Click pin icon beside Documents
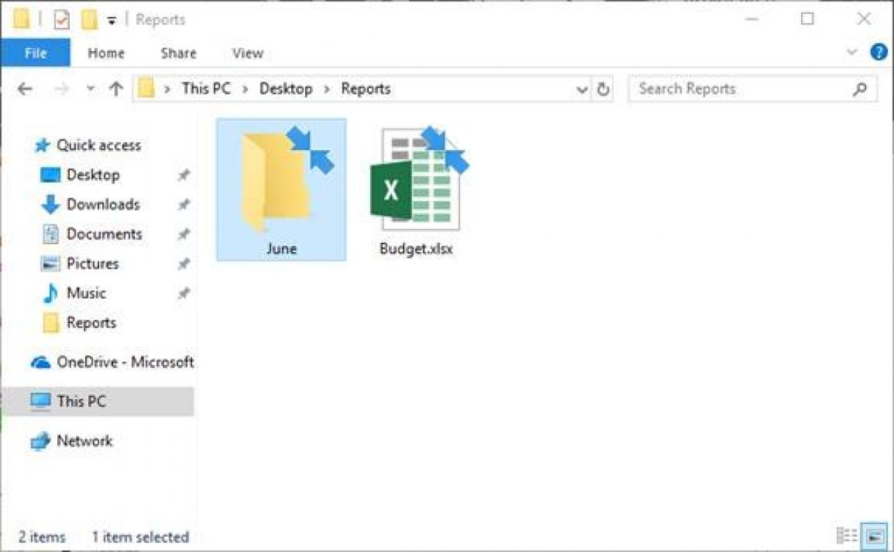 183,234
